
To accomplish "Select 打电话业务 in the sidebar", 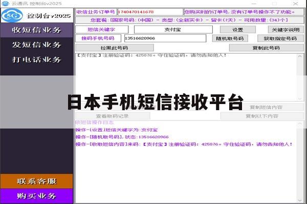I will [37, 60].
